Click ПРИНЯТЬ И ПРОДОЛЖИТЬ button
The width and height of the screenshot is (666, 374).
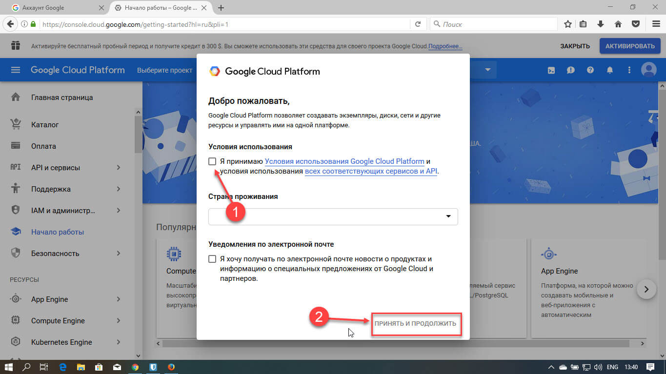pos(416,323)
